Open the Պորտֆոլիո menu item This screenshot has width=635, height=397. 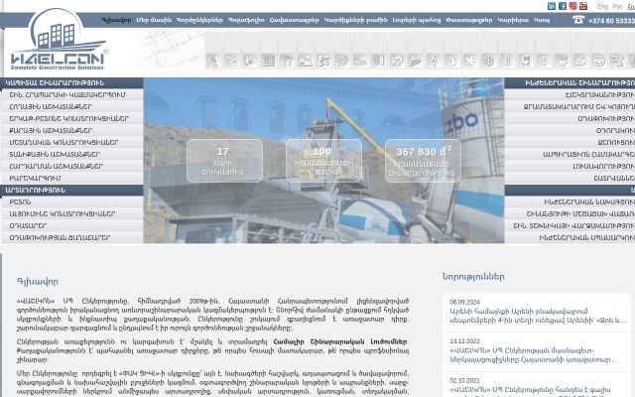246,20
